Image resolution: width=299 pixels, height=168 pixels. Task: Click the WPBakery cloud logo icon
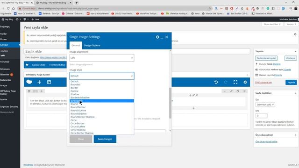(x=29, y=82)
